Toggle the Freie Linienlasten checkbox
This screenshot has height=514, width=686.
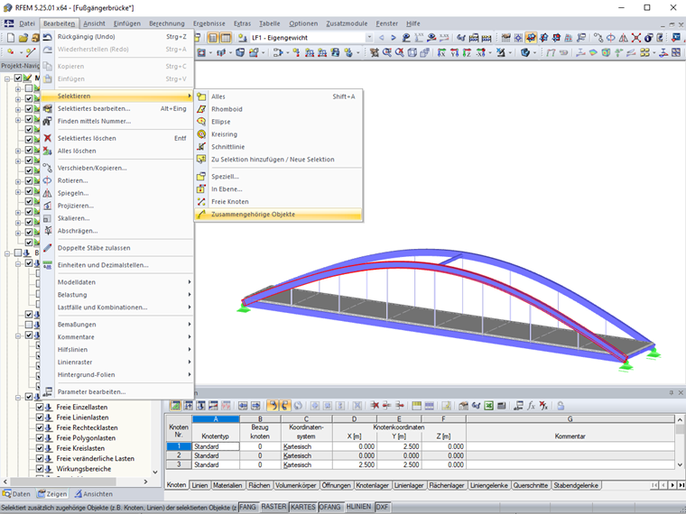click(40, 418)
